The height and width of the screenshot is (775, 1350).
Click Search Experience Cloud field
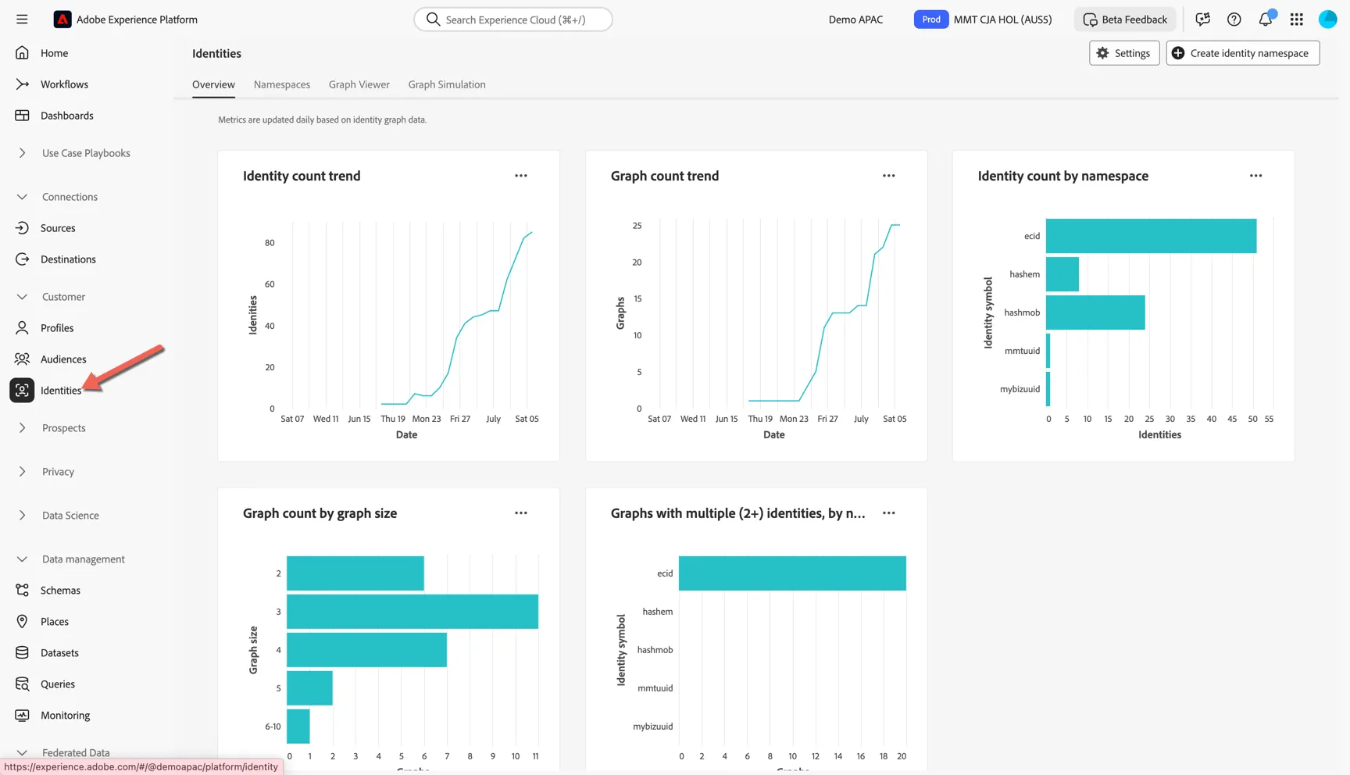pyautogui.click(x=513, y=20)
